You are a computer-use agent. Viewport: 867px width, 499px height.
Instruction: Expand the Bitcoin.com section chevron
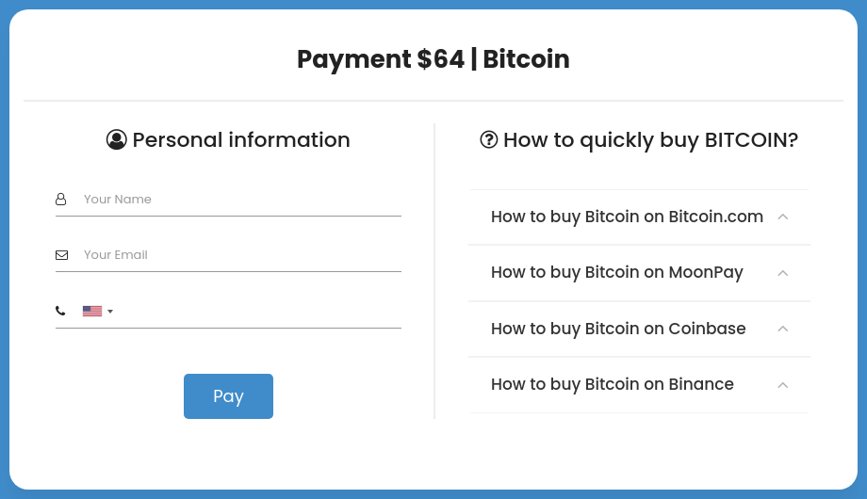coord(782,217)
